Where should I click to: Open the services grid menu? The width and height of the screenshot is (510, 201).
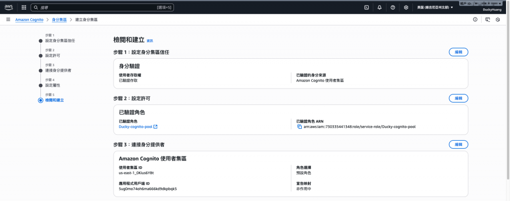pyautogui.click(x=24, y=7)
